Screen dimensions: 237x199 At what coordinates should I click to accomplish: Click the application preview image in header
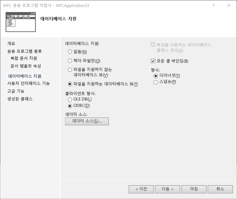coord(21,22)
